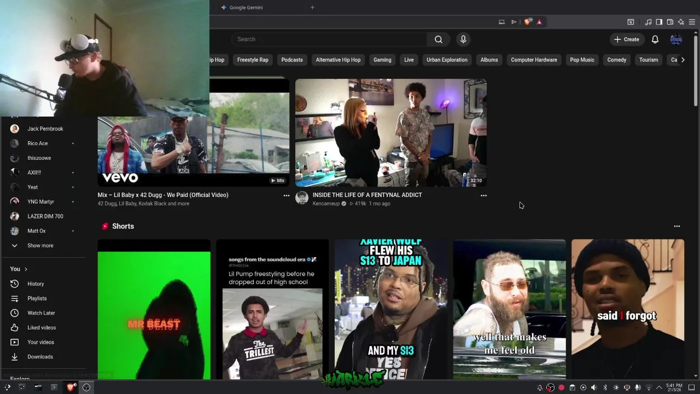Open options for We Paid mix video

pos(286,195)
